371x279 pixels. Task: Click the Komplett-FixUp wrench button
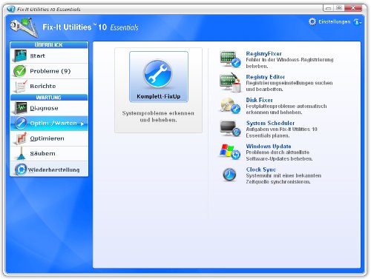pyautogui.click(x=159, y=77)
